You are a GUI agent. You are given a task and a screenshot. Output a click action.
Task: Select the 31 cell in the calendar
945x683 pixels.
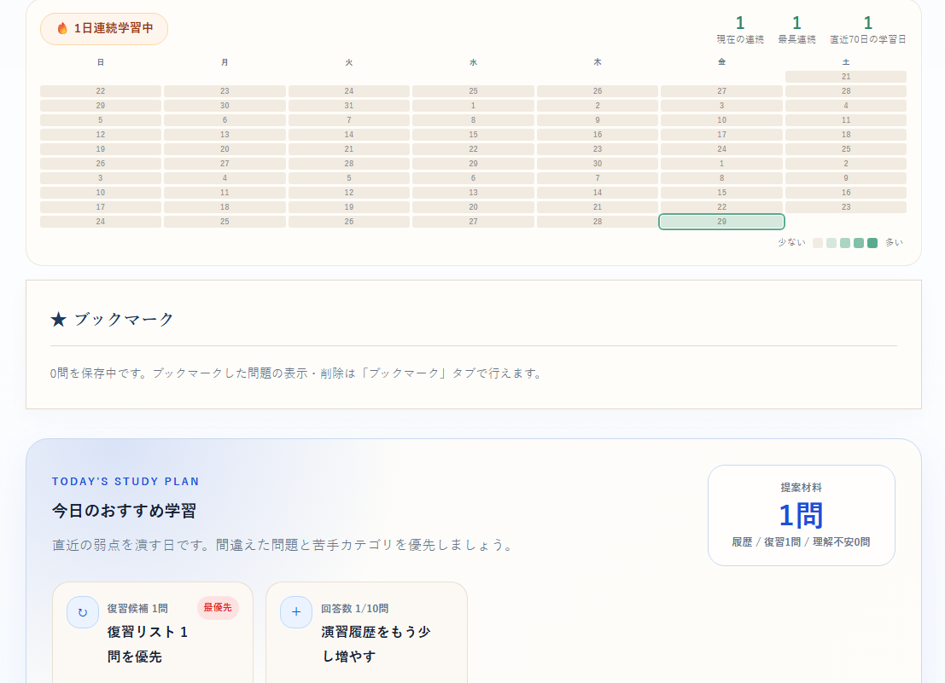tap(349, 106)
